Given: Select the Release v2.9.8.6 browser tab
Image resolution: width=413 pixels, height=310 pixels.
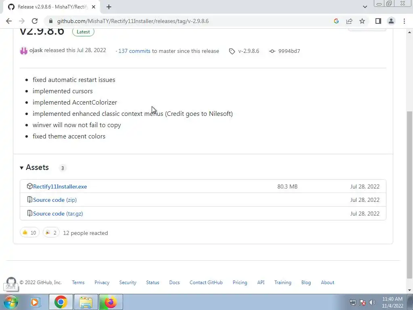Looking at the screenshot, I should (51, 7).
